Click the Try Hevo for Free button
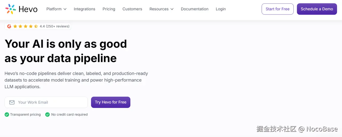 click(111, 102)
